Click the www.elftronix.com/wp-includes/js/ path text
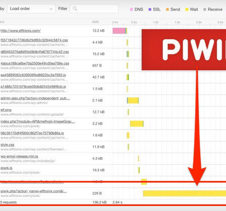 (x=28, y=161)
